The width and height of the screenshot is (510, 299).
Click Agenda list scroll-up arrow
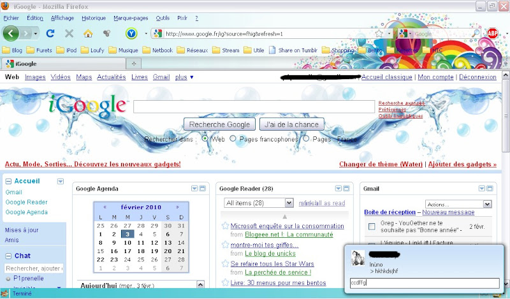click(201, 285)
